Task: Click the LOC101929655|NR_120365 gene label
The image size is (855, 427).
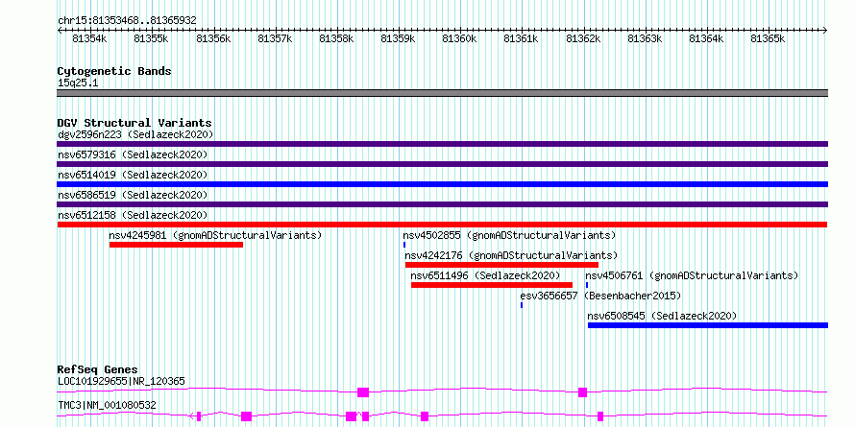Action: (122, 381)
